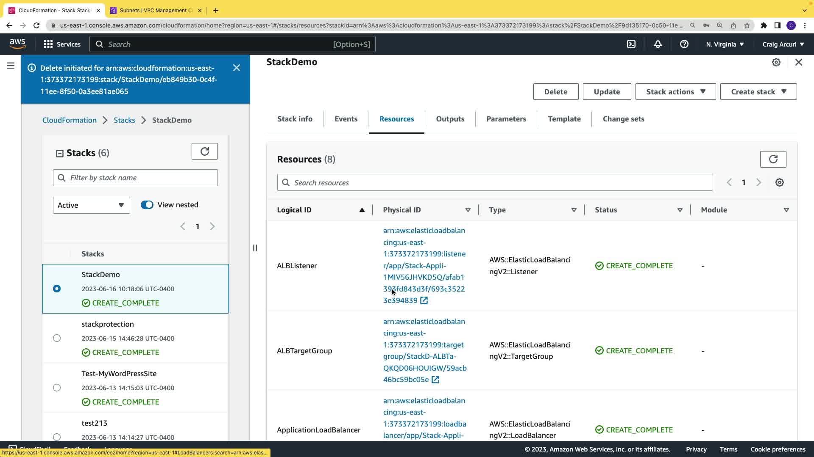Open the N. Virginia region dropdown
814x457 pixels.
[x=725, y=44]
